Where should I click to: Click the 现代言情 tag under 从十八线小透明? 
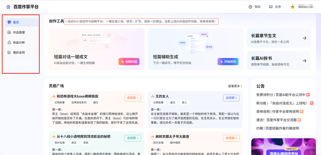[x=60, y=143]
